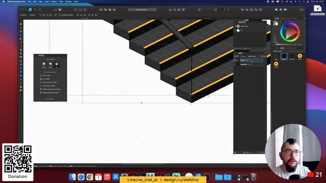This screenshot has width=326, height=183.
Task: Click Rotate clockwise in plane
Action: click(x=50, y=93)
